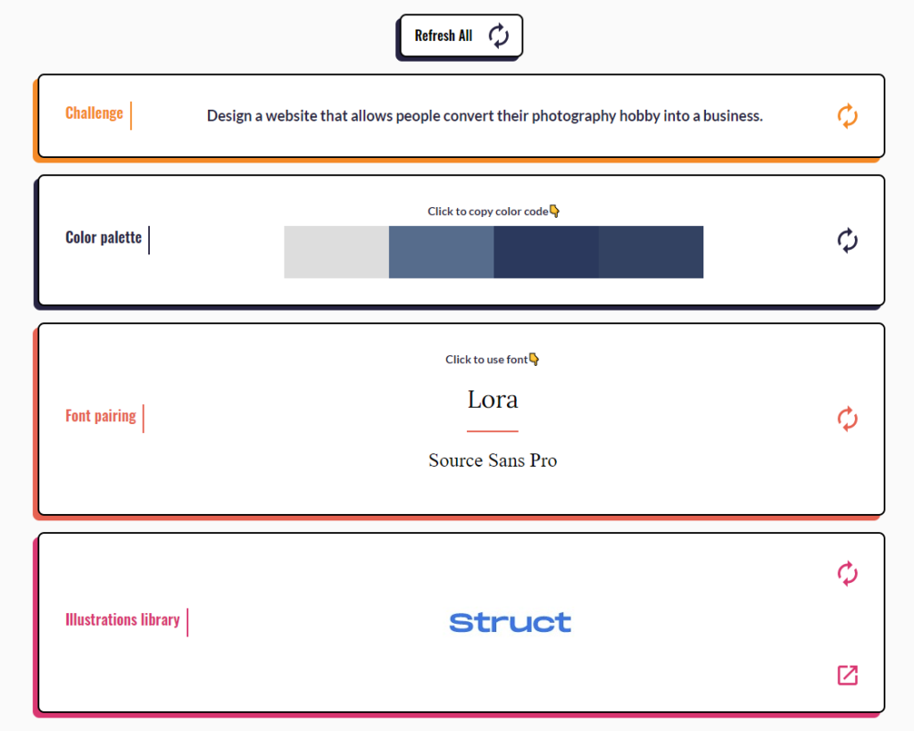Image resolution: width=914 pixels, height=731 pixels.
Task: Select the Lora heading font
Action: click(x=493, y=400)
